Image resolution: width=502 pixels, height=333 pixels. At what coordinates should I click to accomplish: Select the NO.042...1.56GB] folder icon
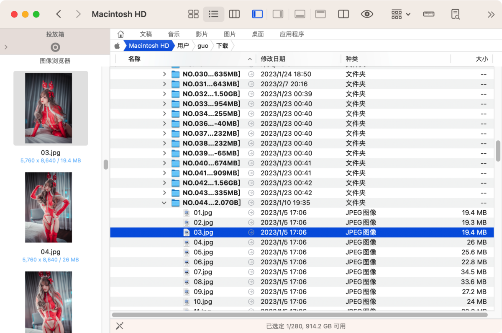coord(175,183)
